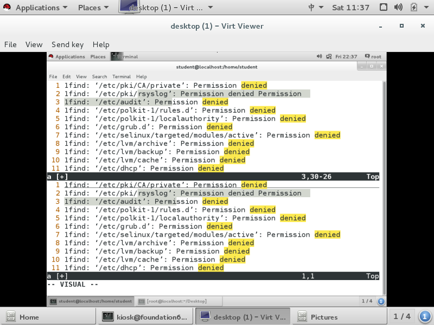Screen dimensions: 434x325
Task: Click the screen display icon in top panel
Action: [384, 7]
